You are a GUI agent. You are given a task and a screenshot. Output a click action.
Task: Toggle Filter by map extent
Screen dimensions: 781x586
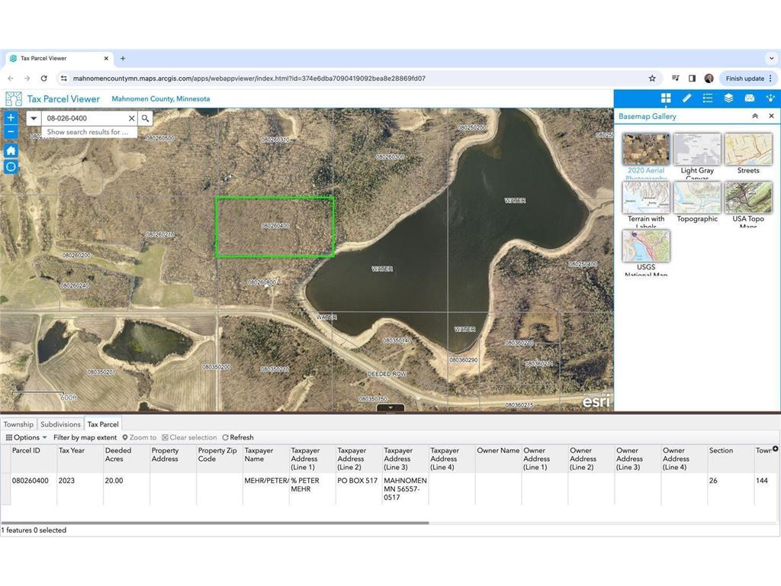point(85,437)
